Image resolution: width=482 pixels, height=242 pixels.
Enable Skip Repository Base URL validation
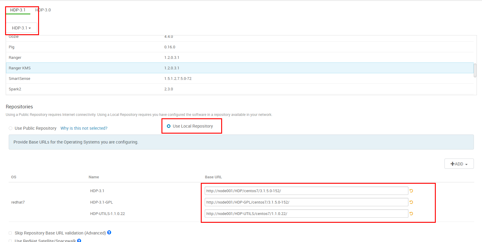point(11,233)
